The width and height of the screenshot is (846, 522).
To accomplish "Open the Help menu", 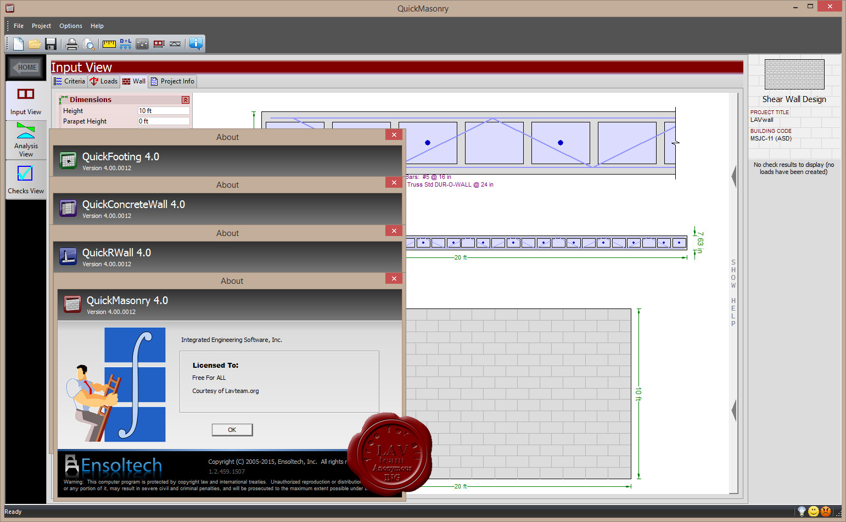I will (x=97, y=26).
